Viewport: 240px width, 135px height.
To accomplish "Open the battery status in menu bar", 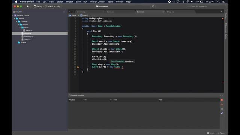I will (x=199, y=1).
